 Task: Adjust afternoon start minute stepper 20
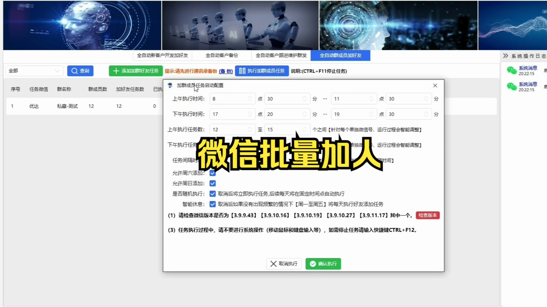[305, 114]
